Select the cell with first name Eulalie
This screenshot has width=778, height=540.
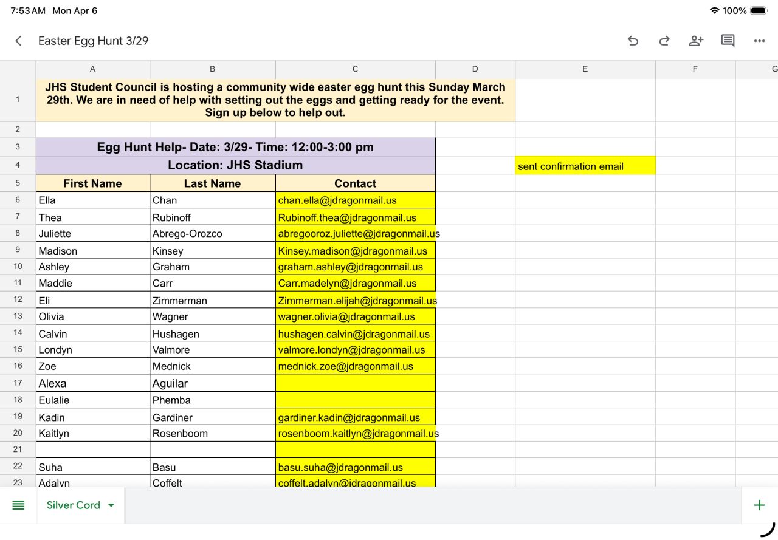93,400
